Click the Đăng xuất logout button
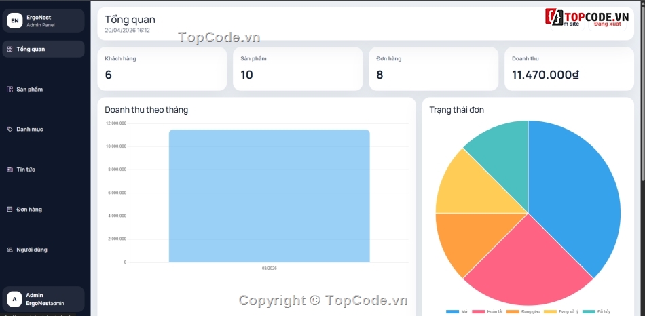Image resolution: width=645 pixels, height=316 pixels. click(x=607, y=24)
